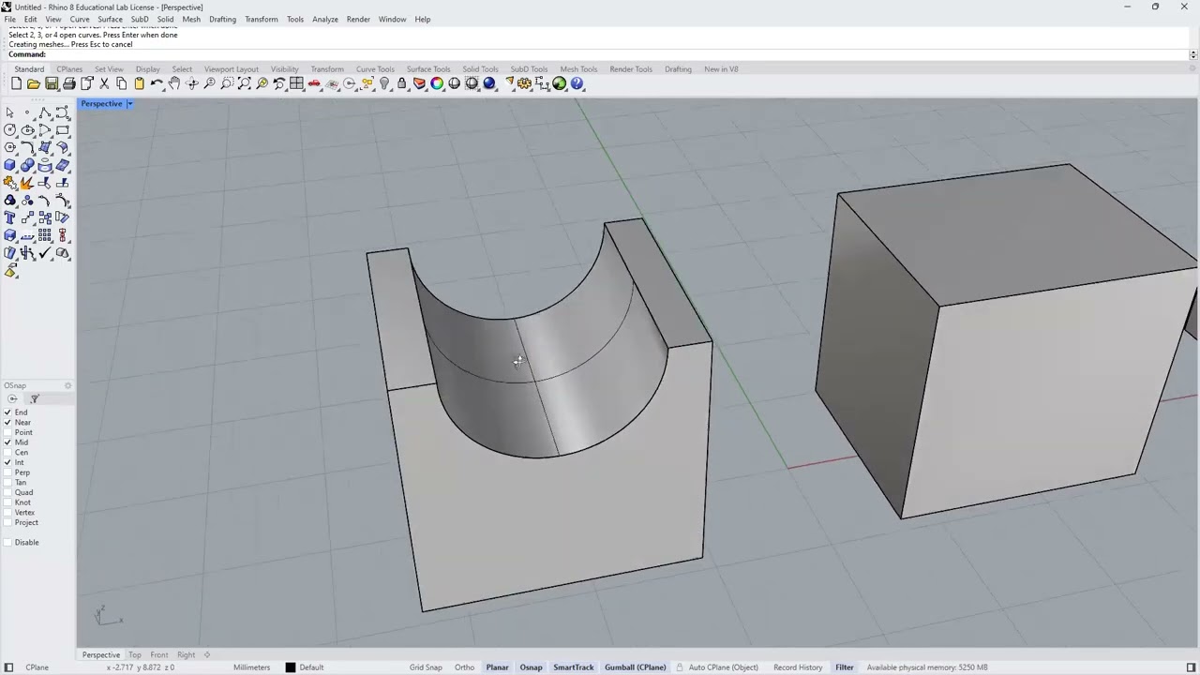Enable the Cen osnap checkbox

(x=7, y=452)
